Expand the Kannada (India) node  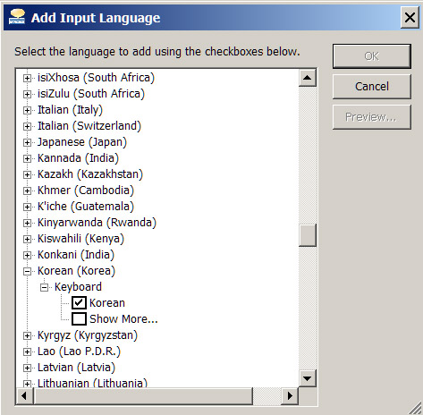tap(27, 158)
